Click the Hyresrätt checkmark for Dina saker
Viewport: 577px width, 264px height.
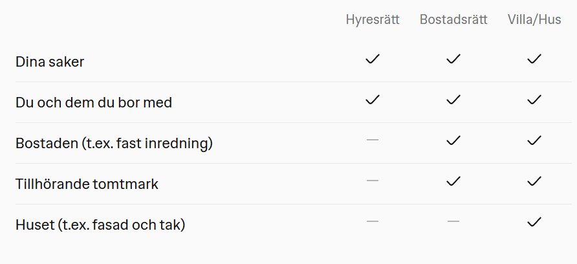click(x=373, y=59)
